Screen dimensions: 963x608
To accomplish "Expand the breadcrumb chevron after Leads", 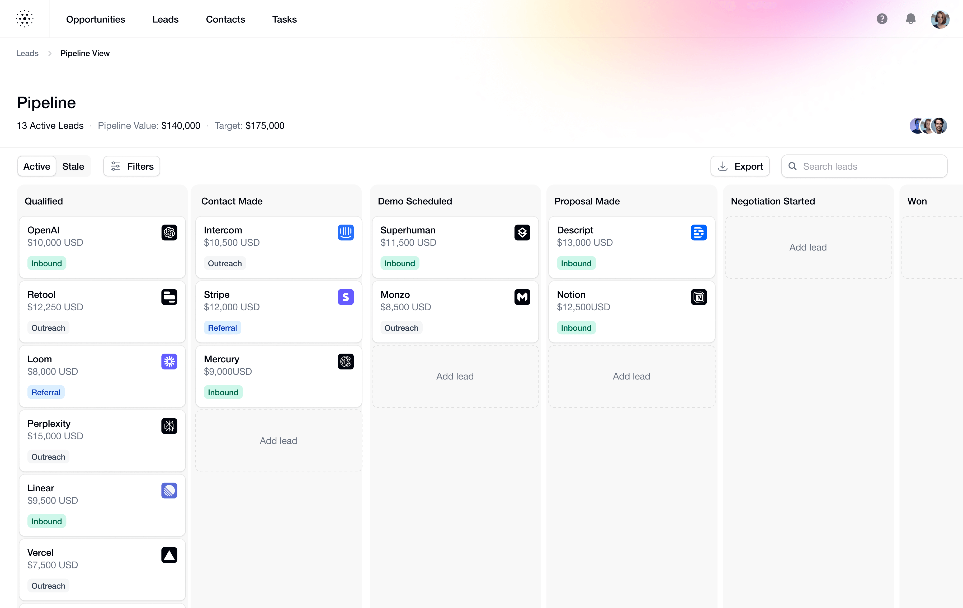I will [x=50, y=53].
